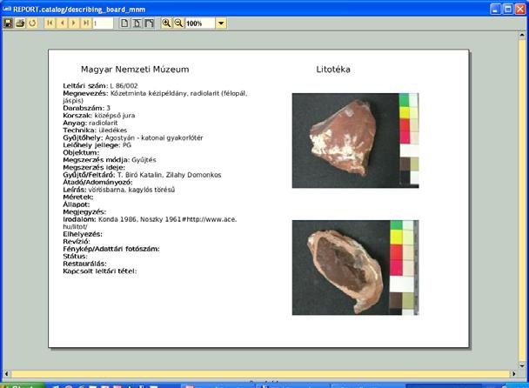Go to the first page of the report
The width and height of the screenshot is (529, 388).
[50, 23]
